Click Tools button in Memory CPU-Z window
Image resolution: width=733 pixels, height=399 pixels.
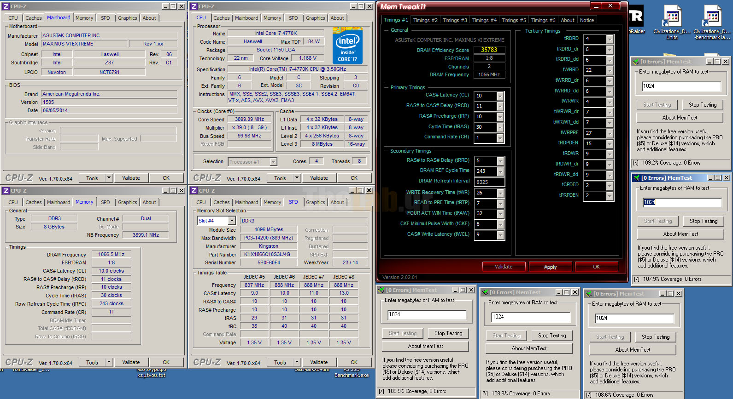[x=92, y=363]
